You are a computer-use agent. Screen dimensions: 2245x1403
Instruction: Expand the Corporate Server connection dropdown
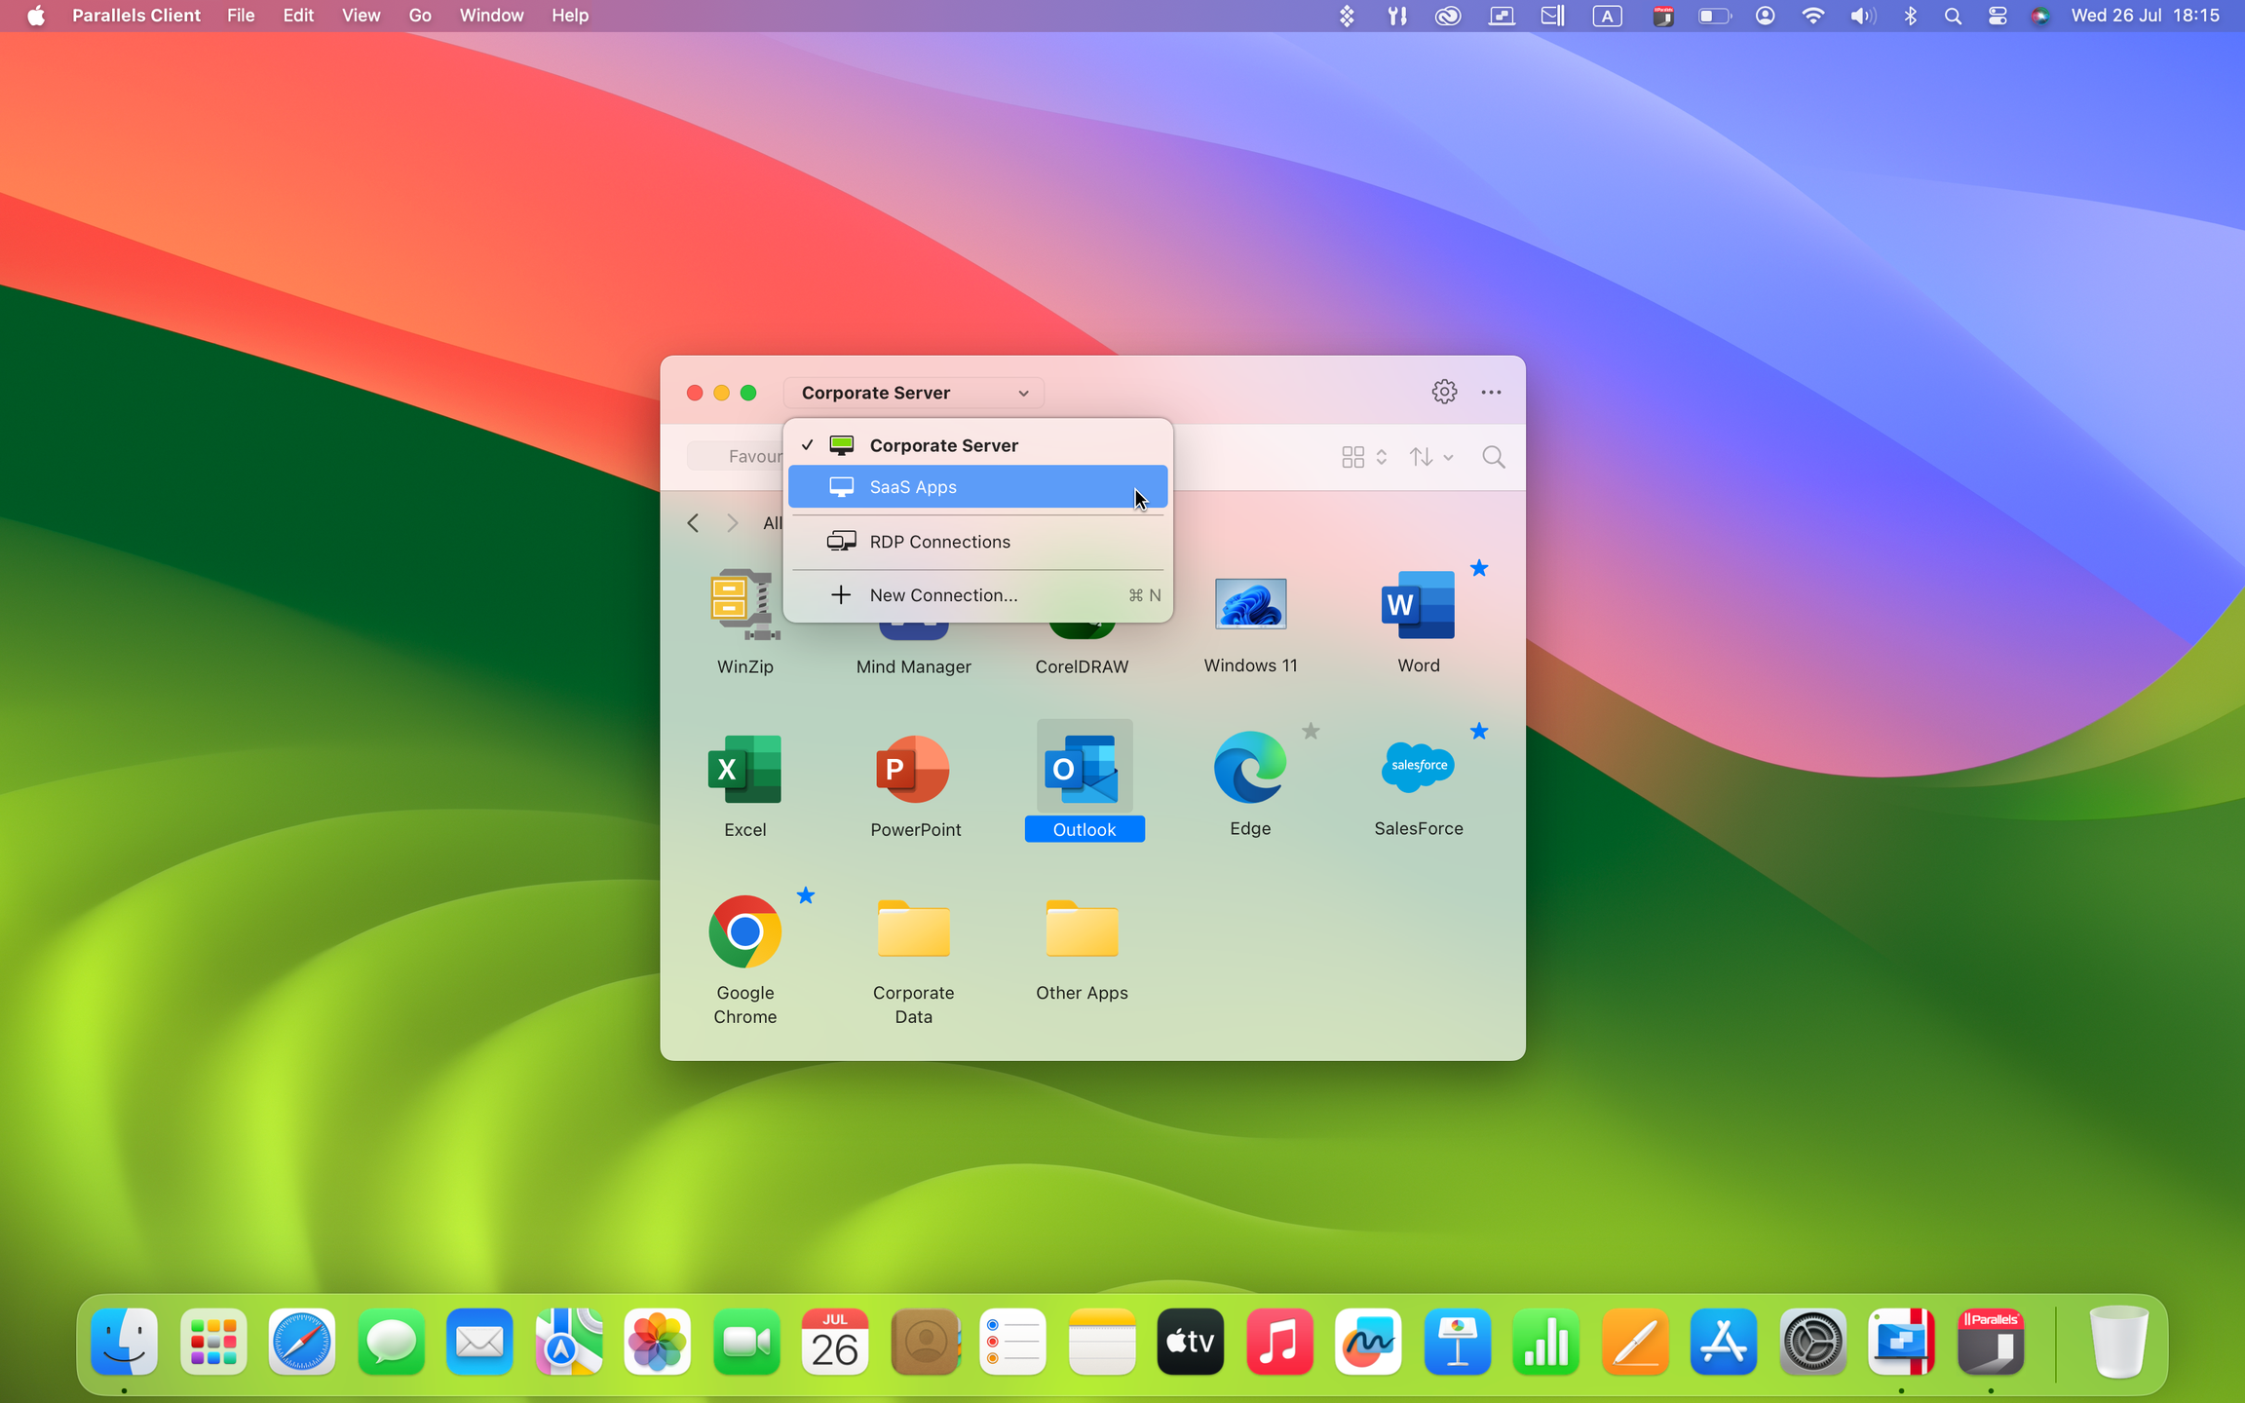pos(914,393)
